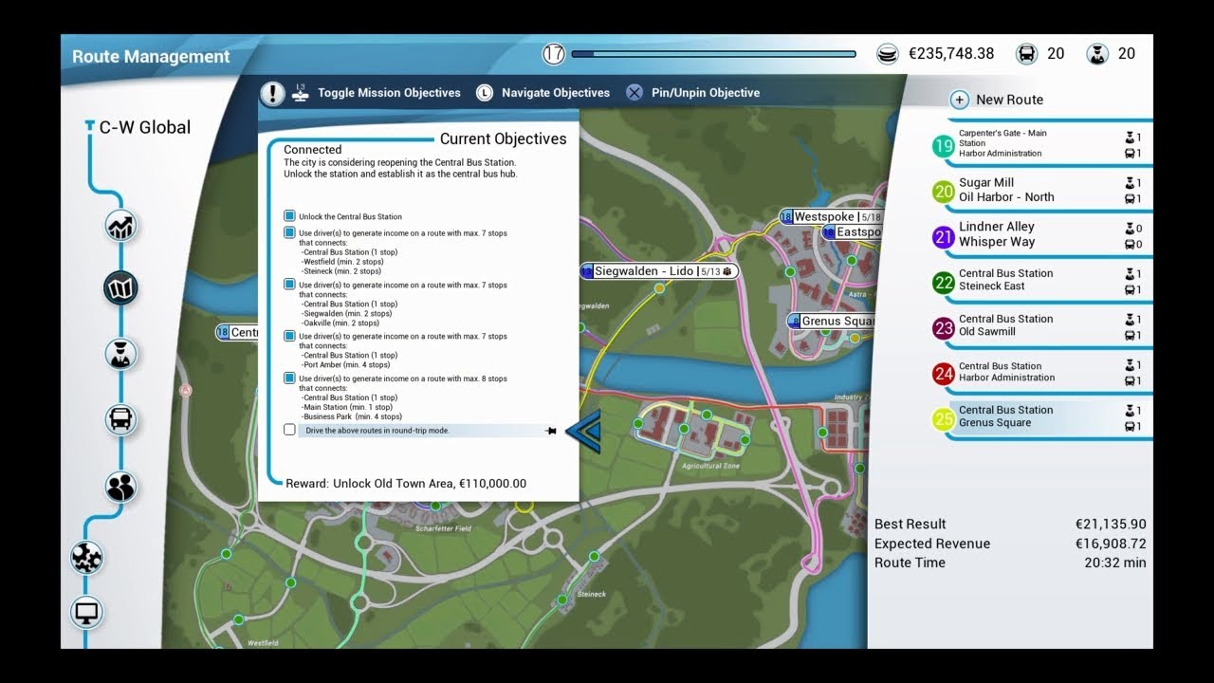The height and width of the screenshot is (683, 1214).
Task: Select the route map sidebar icon
Action: click(121, 287)
